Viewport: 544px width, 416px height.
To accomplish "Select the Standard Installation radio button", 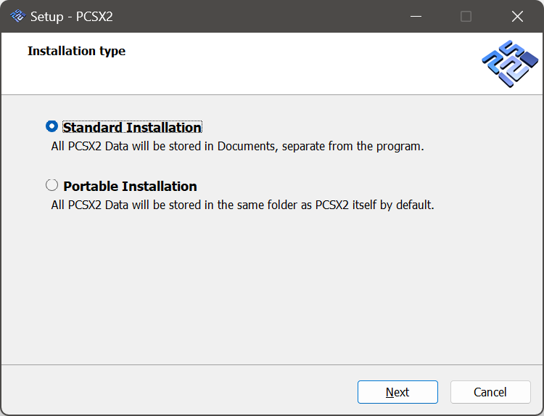I will [51, 126].
